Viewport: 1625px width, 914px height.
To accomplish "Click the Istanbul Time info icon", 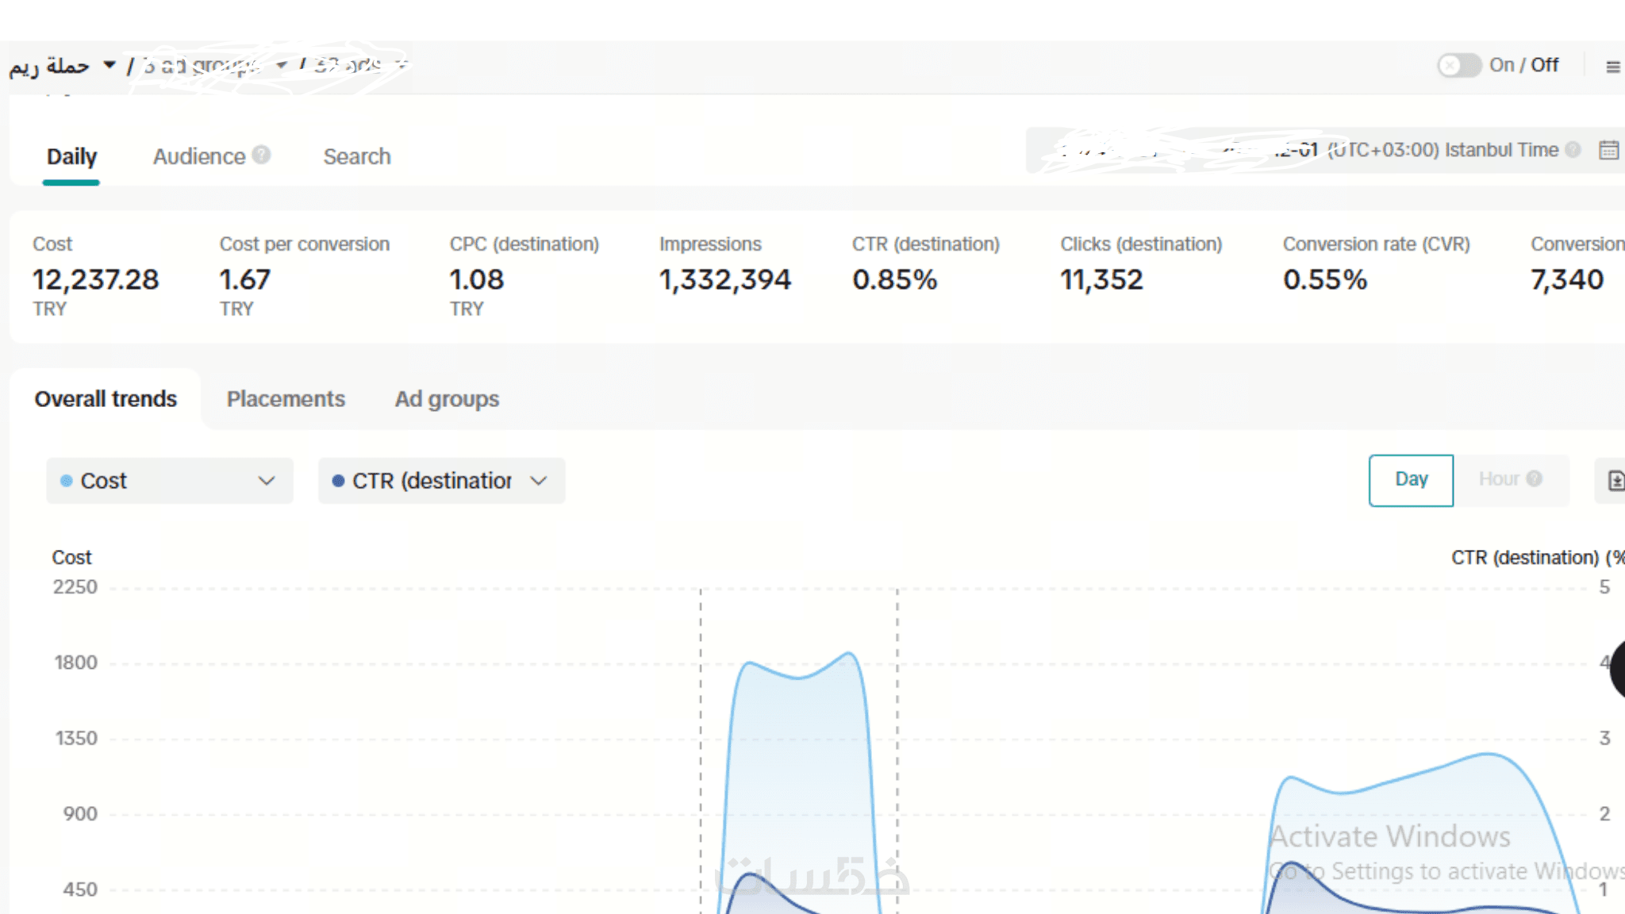I will coord(1573,150).
